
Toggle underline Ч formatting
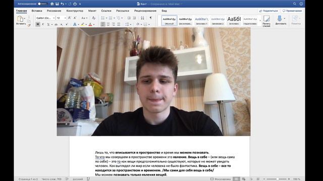coord(48,24)
